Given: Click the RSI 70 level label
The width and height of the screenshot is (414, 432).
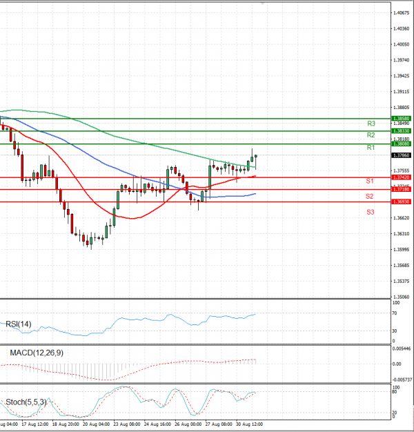Looking at the screenshot, I should click(395, 313).
